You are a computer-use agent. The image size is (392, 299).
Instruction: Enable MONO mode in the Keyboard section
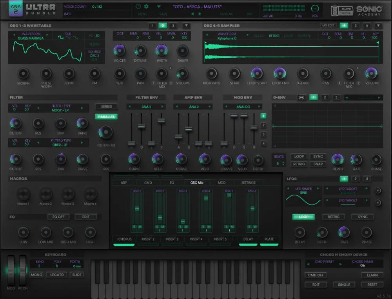click(x=36, y=275)
